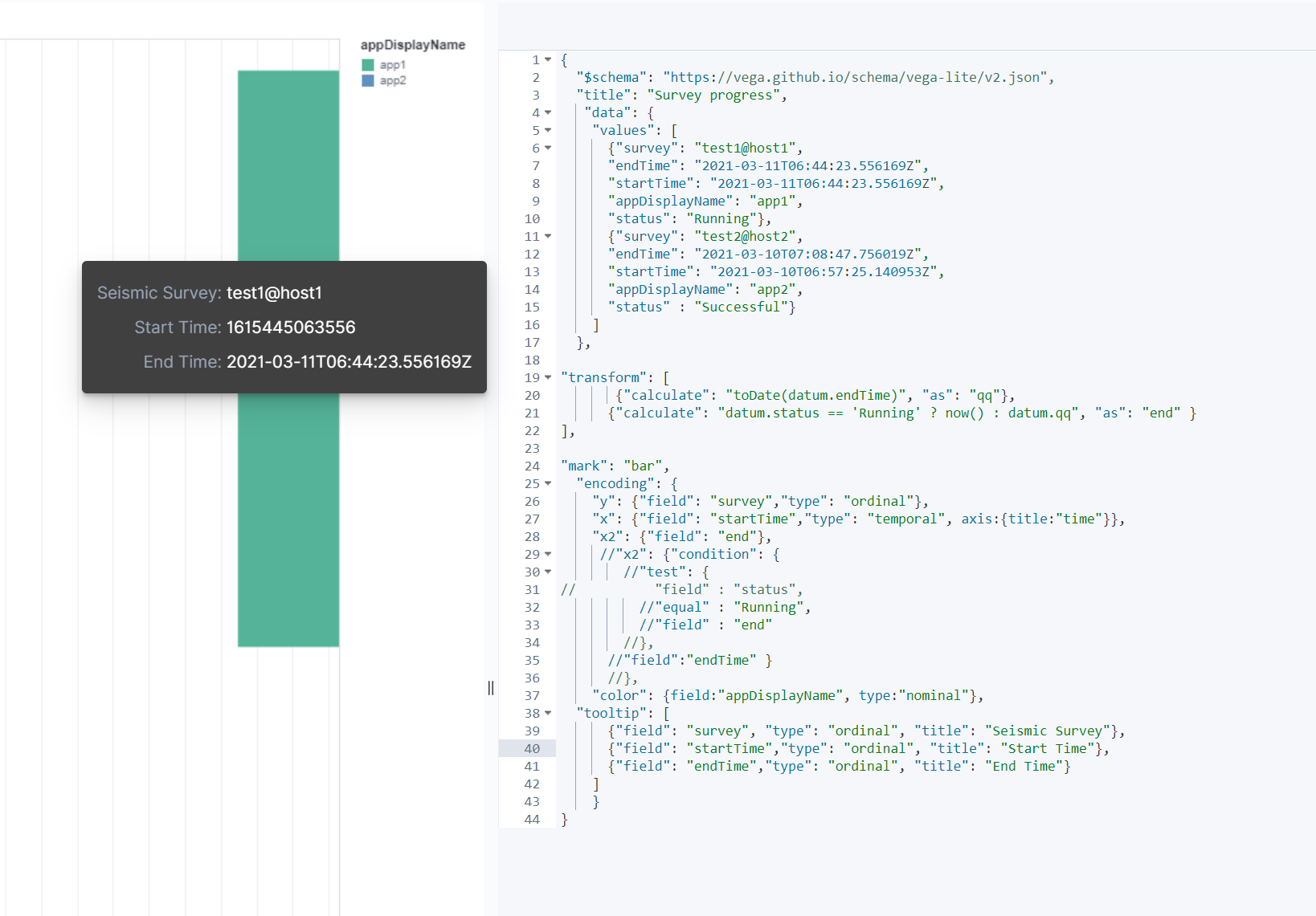Collapse the test2@host2 record fold arrow
The image size is (1316, 916).
[x=547, y=236]
